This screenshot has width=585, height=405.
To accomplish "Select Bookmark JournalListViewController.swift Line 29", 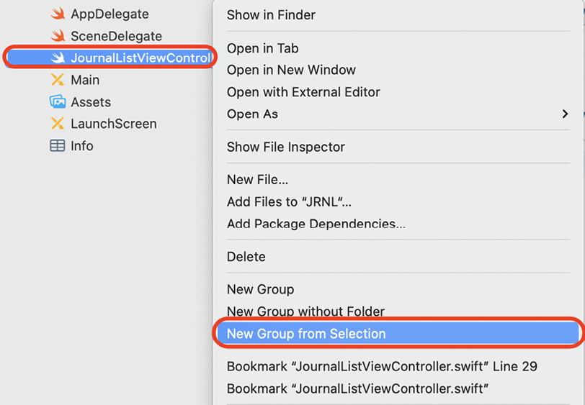I will [382, 367].
